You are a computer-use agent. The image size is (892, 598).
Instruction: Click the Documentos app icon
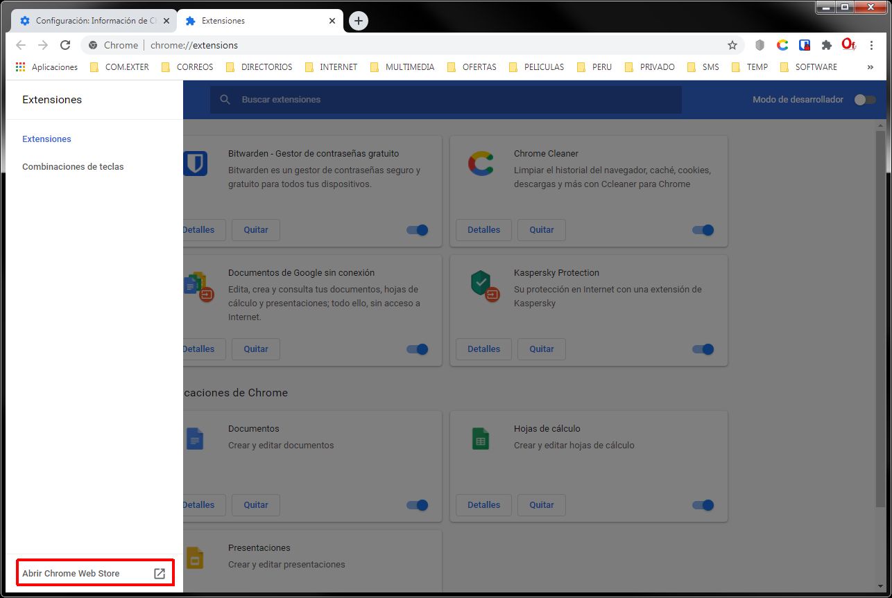click(x=195, y=439)
